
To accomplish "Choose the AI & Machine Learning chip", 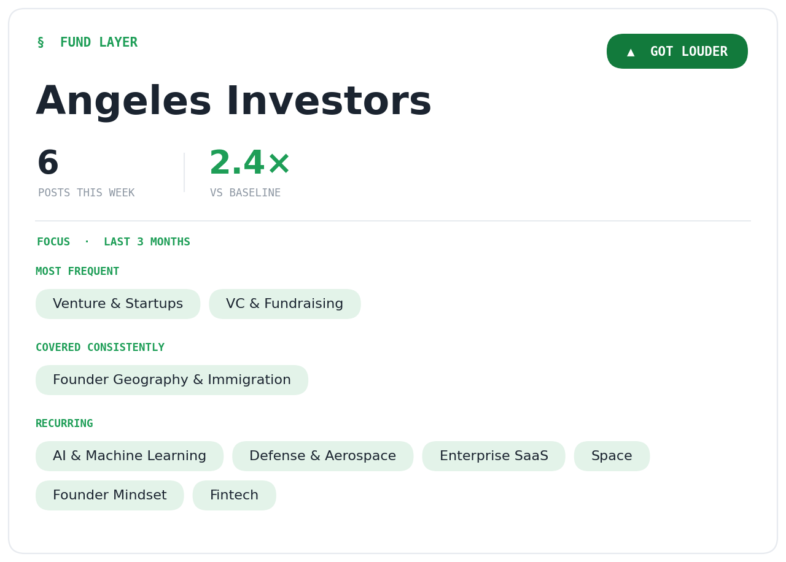I will pos(130,456).
